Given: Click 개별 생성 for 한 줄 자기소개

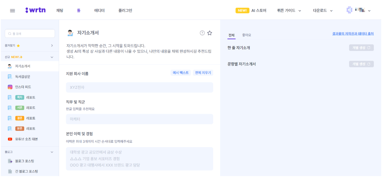Looking at the screenshot, I should [361, 48].
